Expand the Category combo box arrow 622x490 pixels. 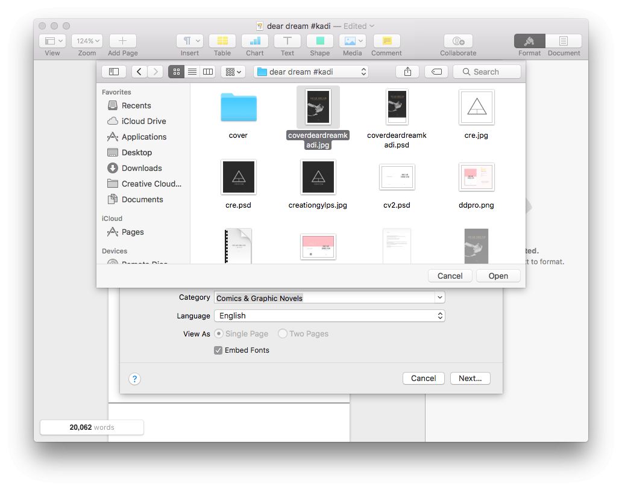439,297
